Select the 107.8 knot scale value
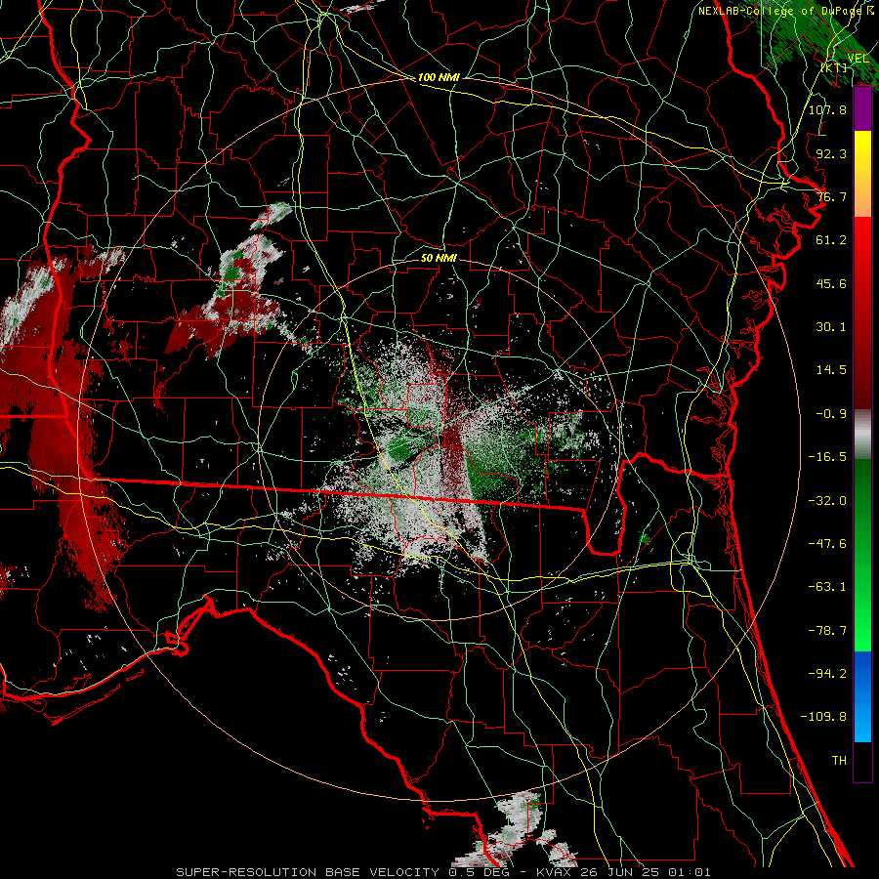879x879 pixels. coord(827,109)
